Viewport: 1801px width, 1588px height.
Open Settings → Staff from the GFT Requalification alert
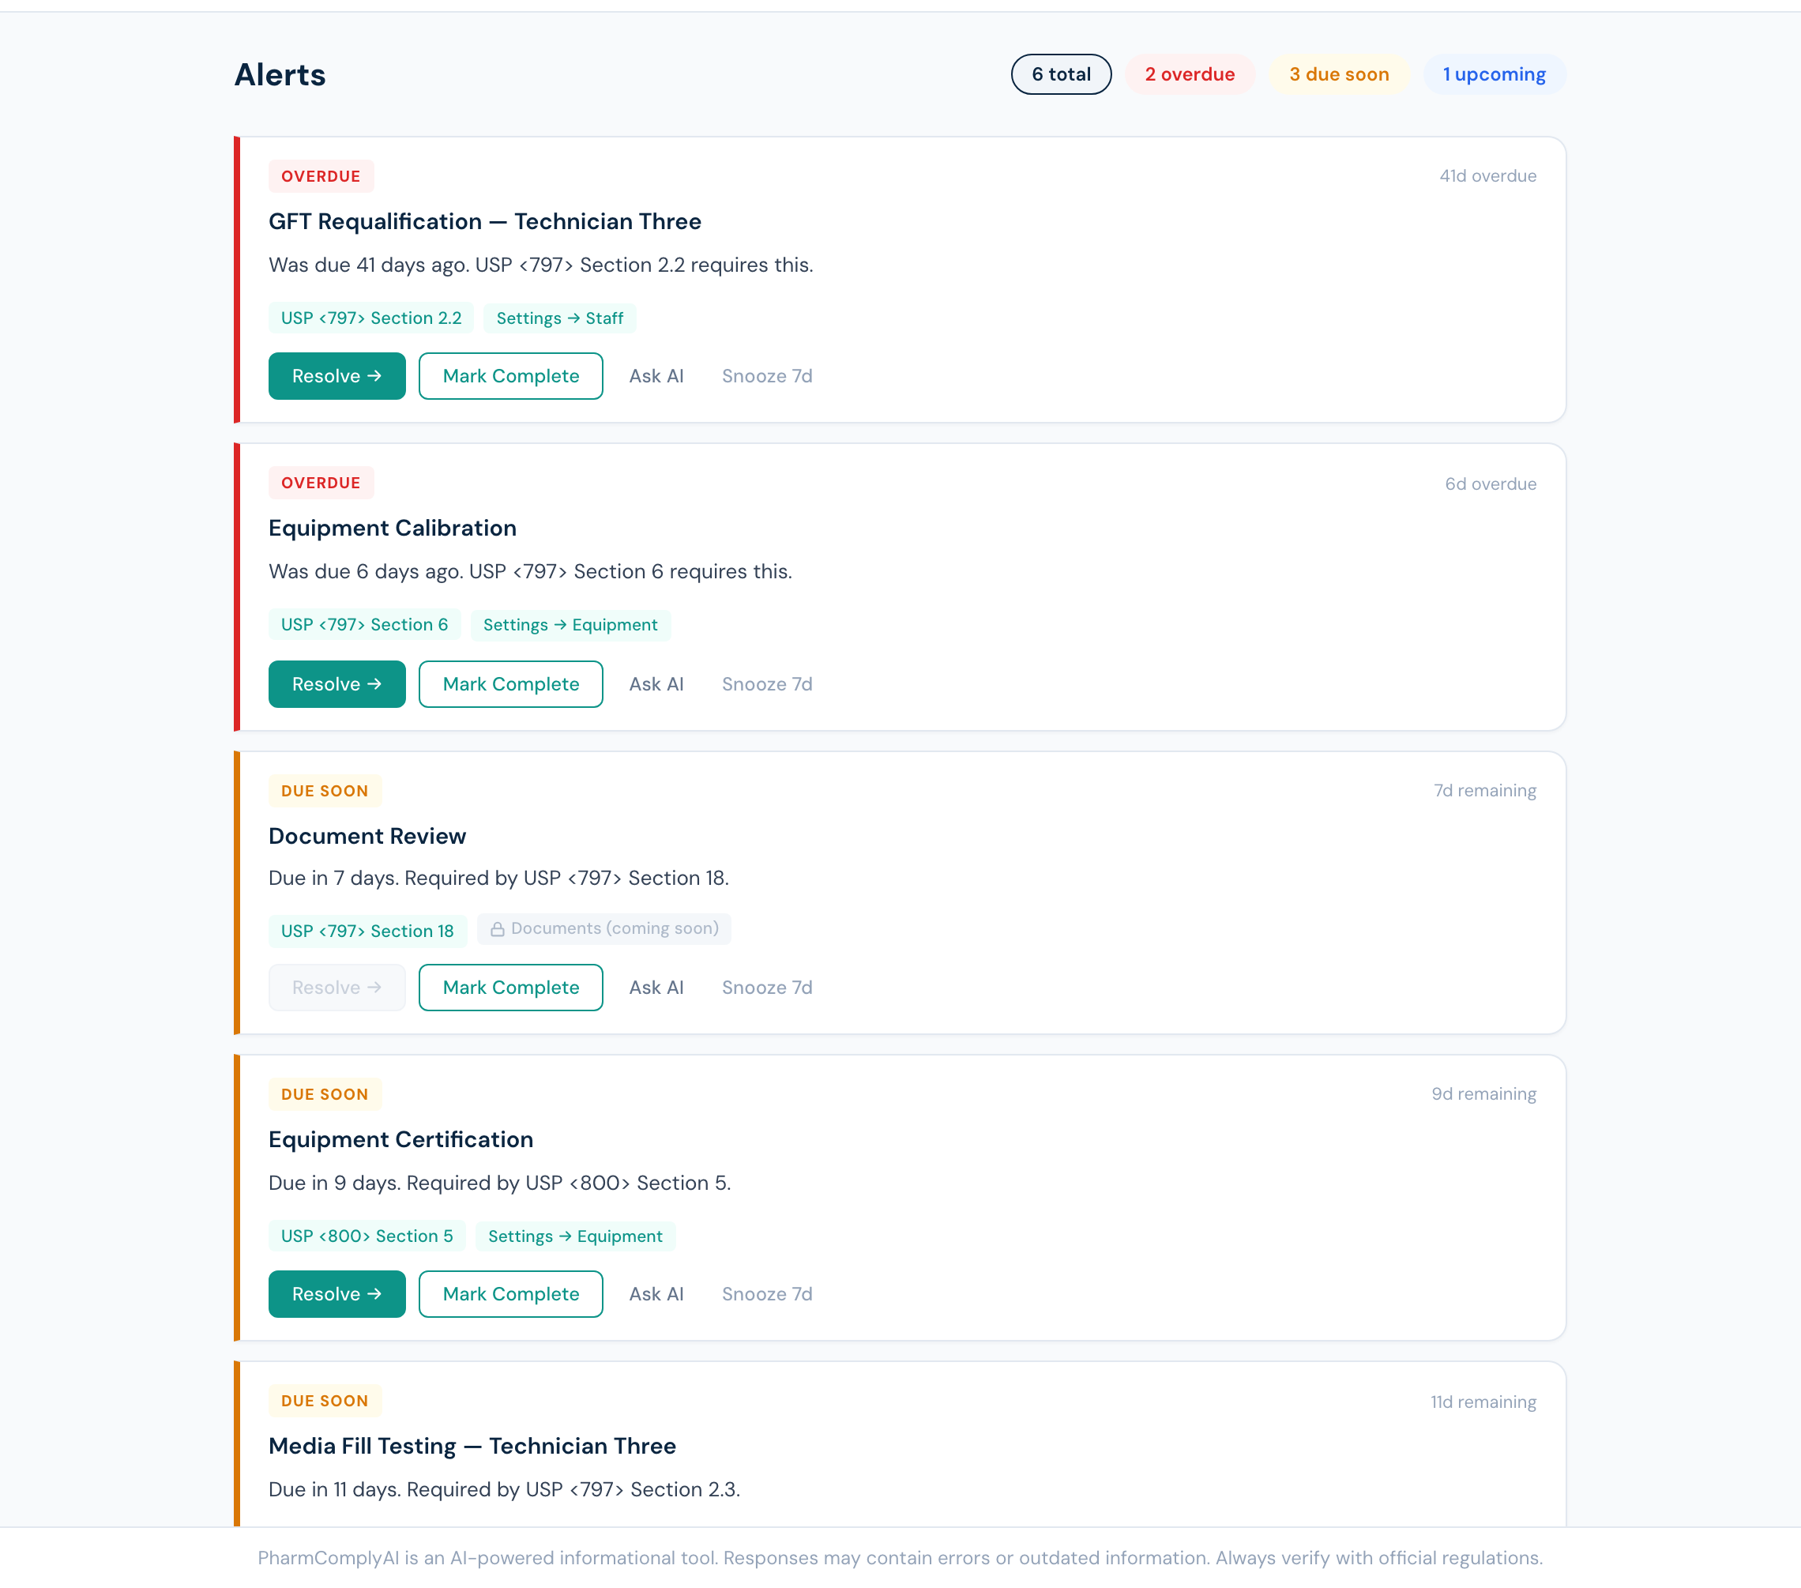coord(559,318)
